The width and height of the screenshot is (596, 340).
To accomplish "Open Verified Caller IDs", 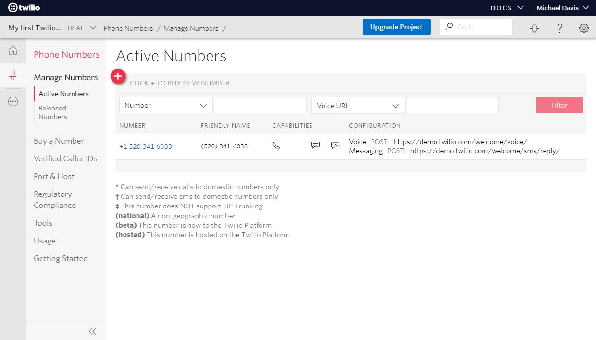I will (x=65, y=158).
